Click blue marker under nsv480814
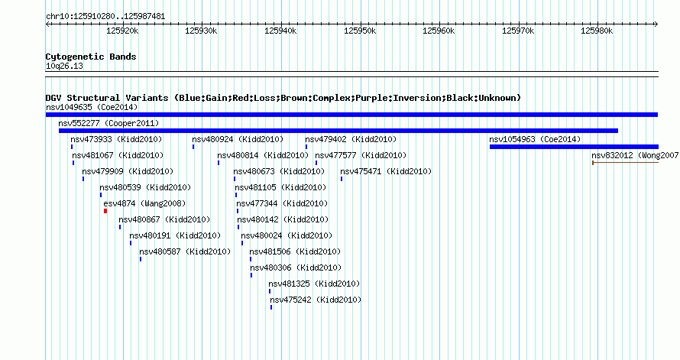This screenshot has height=360, width=680. [x=219, y=163]
